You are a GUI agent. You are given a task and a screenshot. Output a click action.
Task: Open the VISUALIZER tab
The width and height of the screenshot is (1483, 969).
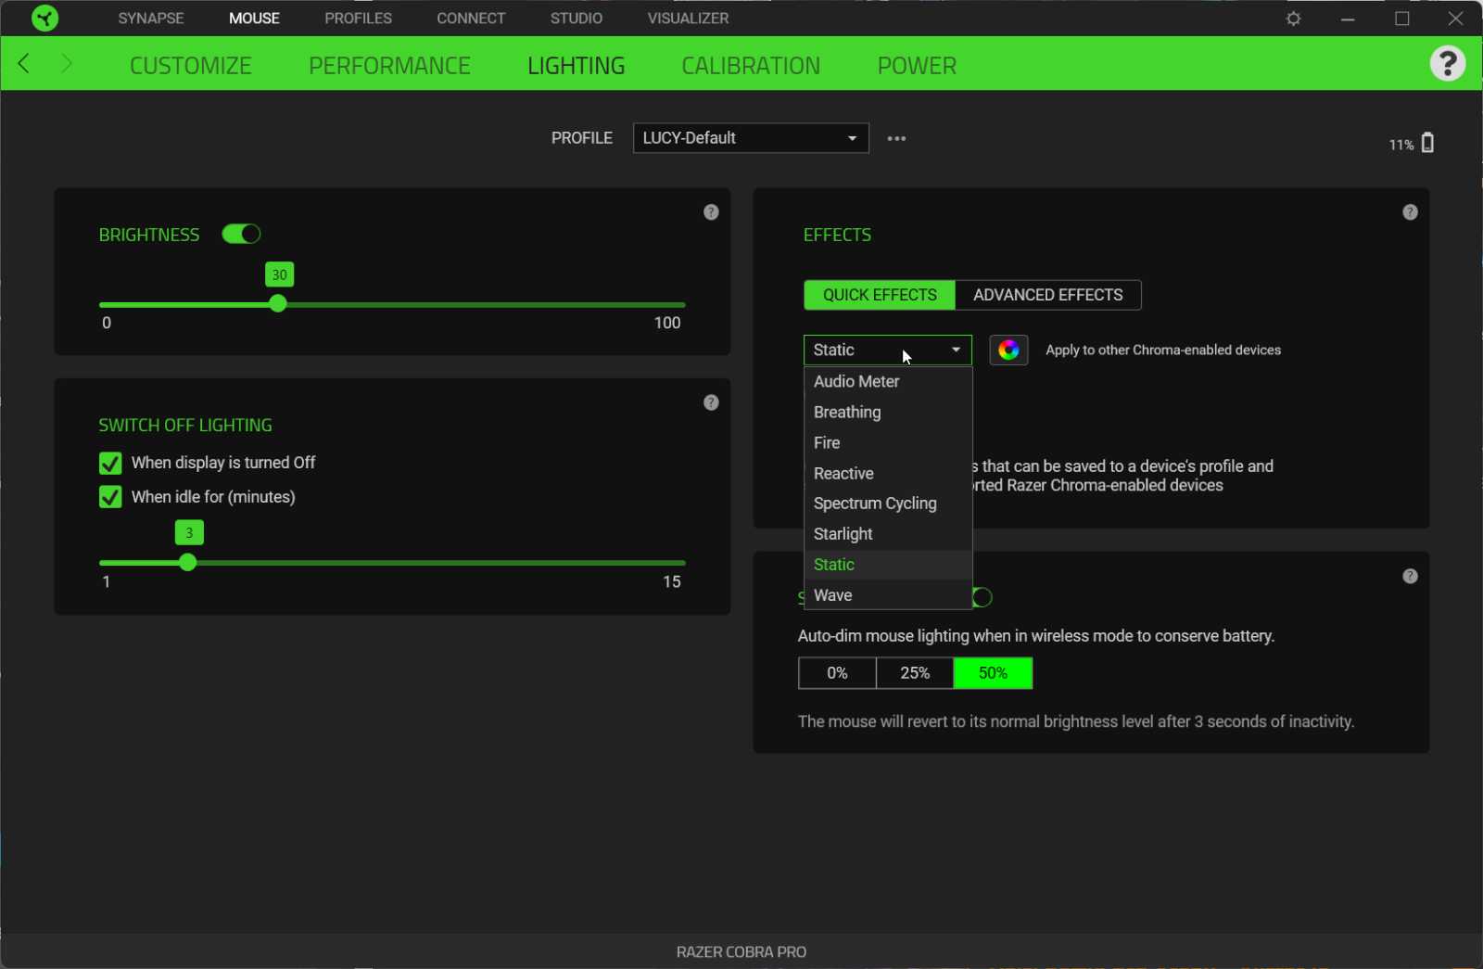(688, 19)
